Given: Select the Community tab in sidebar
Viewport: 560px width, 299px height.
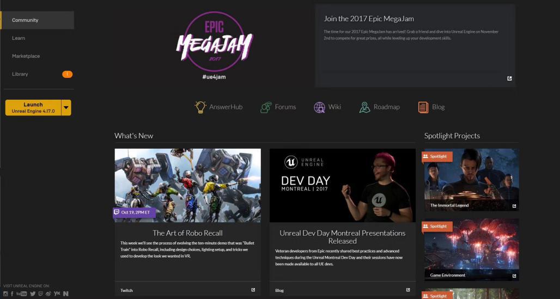Looking at the screenshot, I should (x=37, y=20).
